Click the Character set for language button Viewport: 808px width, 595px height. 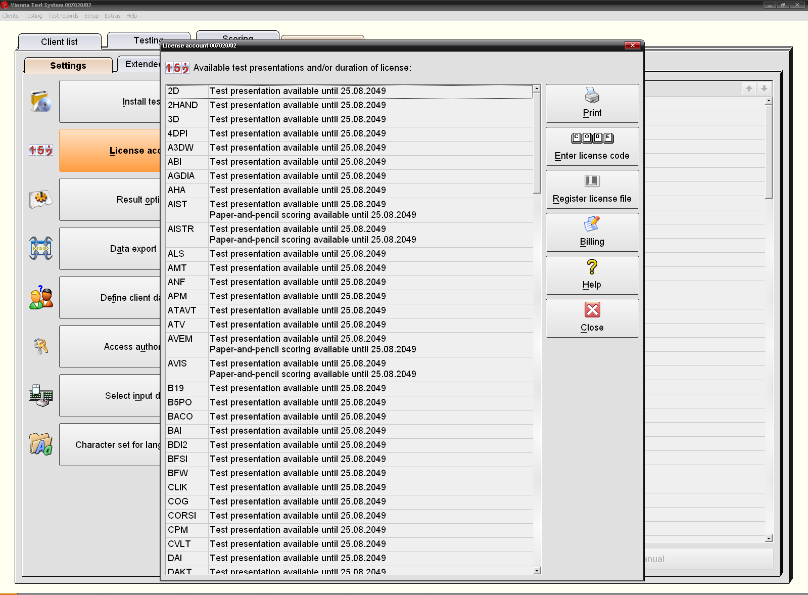[110, 444]
